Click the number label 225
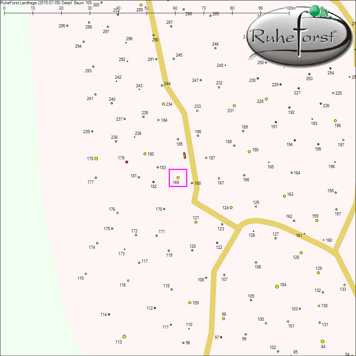 [x=339, y=93]
